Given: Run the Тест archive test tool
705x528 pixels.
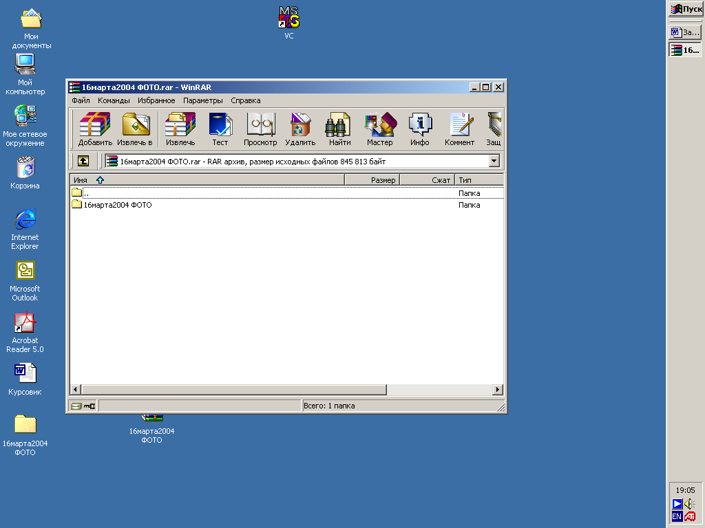Looking at the screenshot, I should point(220,129).
